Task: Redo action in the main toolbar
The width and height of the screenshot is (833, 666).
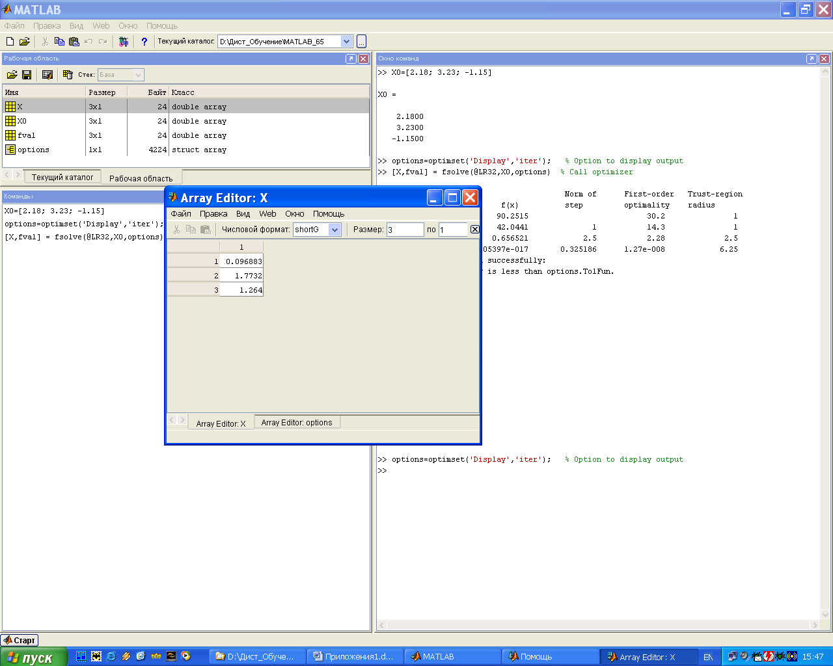Action: (103, 42)
